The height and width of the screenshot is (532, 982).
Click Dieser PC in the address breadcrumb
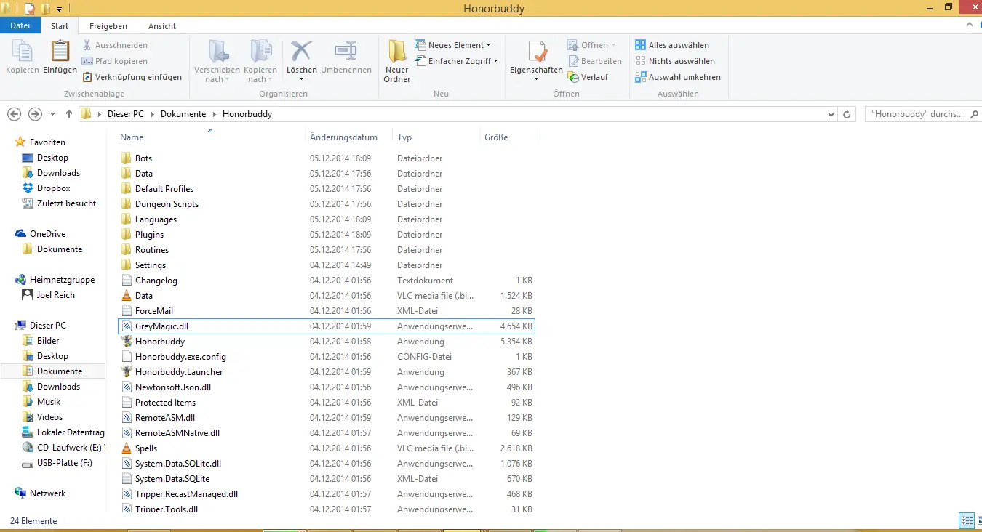click(x=126, y=114)
